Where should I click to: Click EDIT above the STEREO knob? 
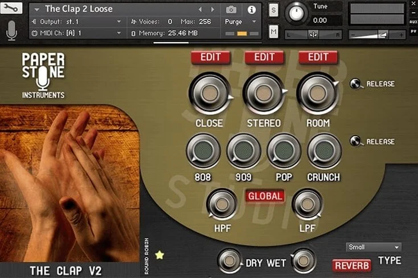(x=264, y=57)
